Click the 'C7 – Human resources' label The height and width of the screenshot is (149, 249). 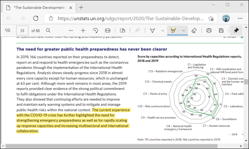pos(216,126)
